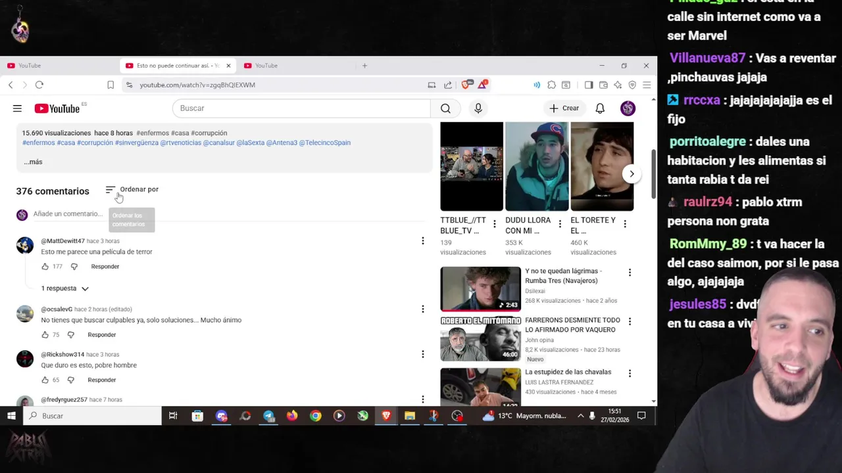Open Brave VPN shield icon
Screen dimensions: 842x473
632,85
